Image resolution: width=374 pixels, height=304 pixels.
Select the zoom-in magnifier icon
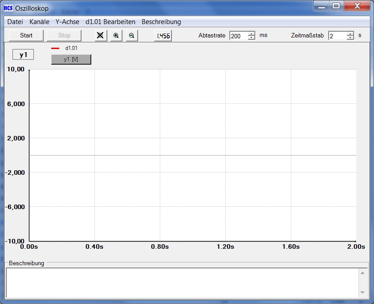(116, 35)
